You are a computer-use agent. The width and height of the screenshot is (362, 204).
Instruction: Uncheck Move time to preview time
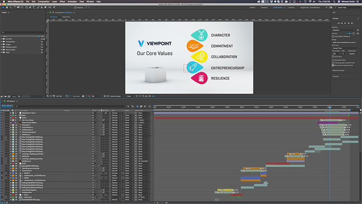[333, 65]
